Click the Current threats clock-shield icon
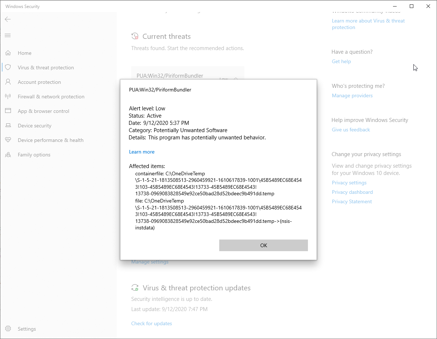The width and height of the screenshot is (437, 339). pyautogui.click(x=135, y=36)
